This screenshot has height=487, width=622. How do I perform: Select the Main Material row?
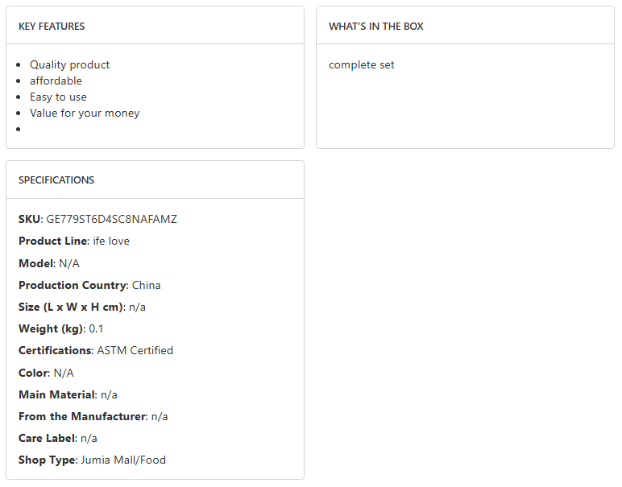click(68, 394)
